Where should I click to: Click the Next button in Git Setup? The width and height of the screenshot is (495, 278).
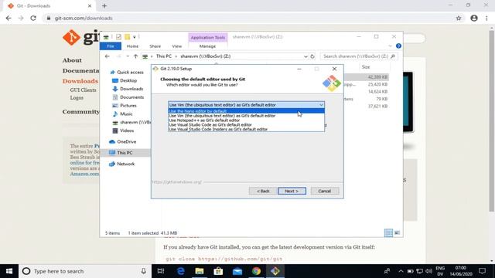(292, 191)
